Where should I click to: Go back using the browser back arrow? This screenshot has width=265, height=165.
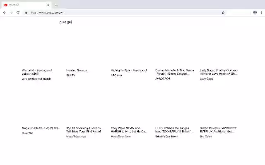(x=5, y=12)
